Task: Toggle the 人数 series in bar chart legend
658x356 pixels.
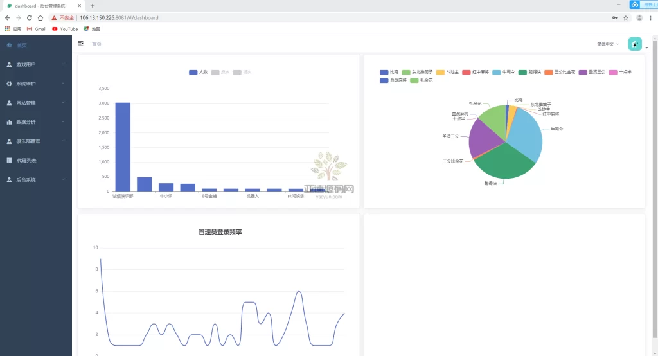Action: (x=198, y=72)
